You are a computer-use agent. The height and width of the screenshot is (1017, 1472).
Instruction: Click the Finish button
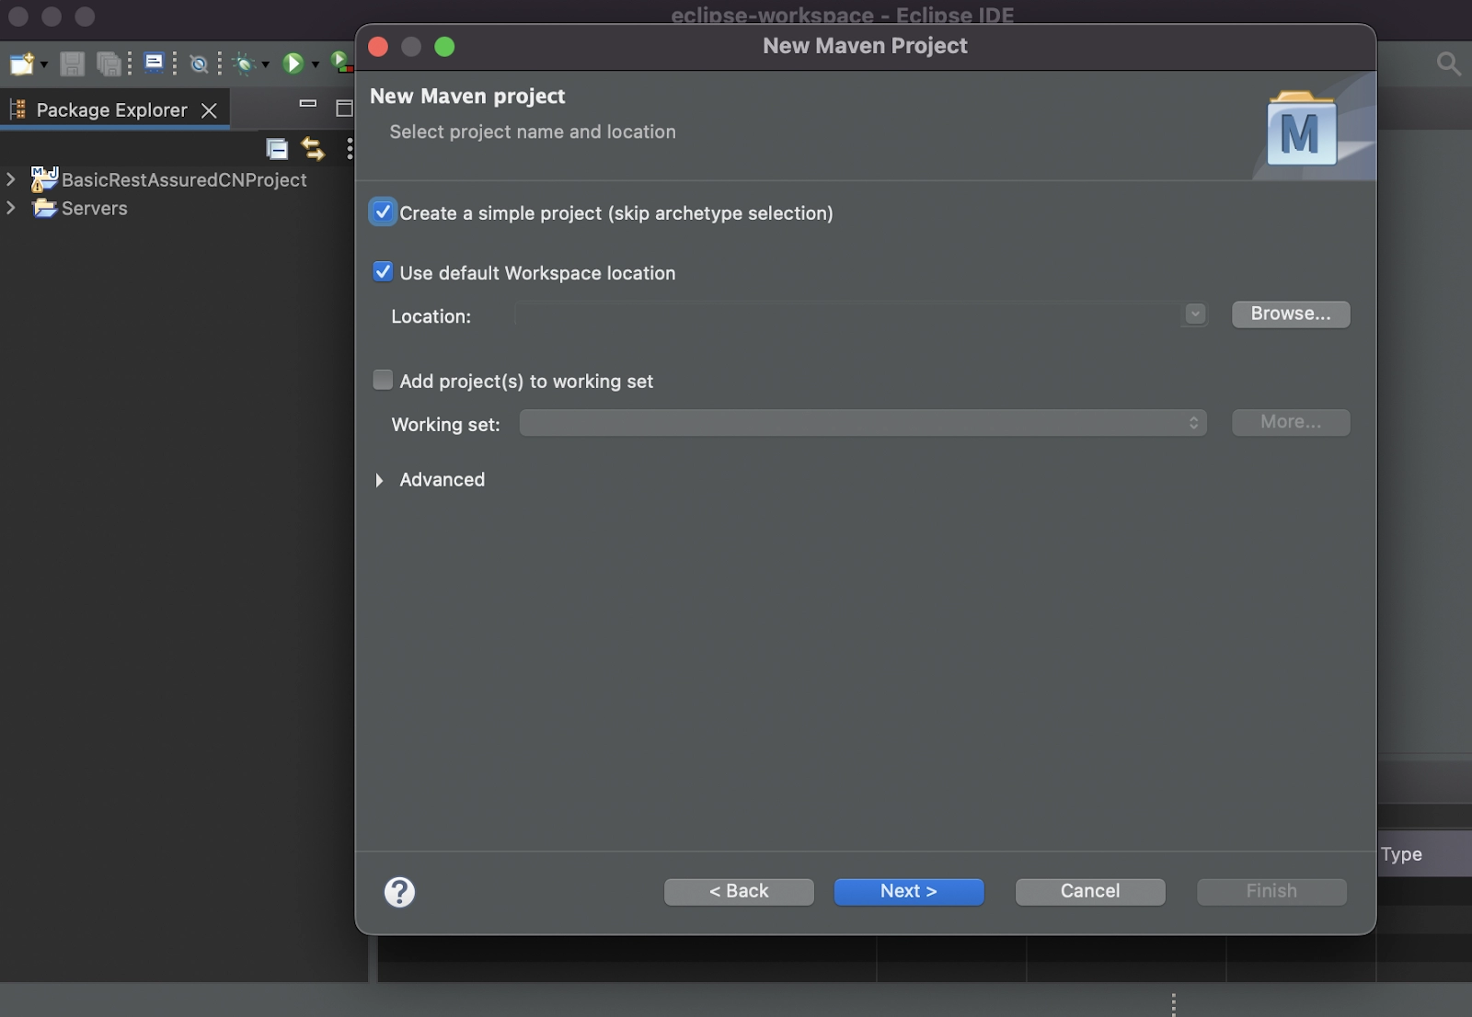[x=1271, y=891]
